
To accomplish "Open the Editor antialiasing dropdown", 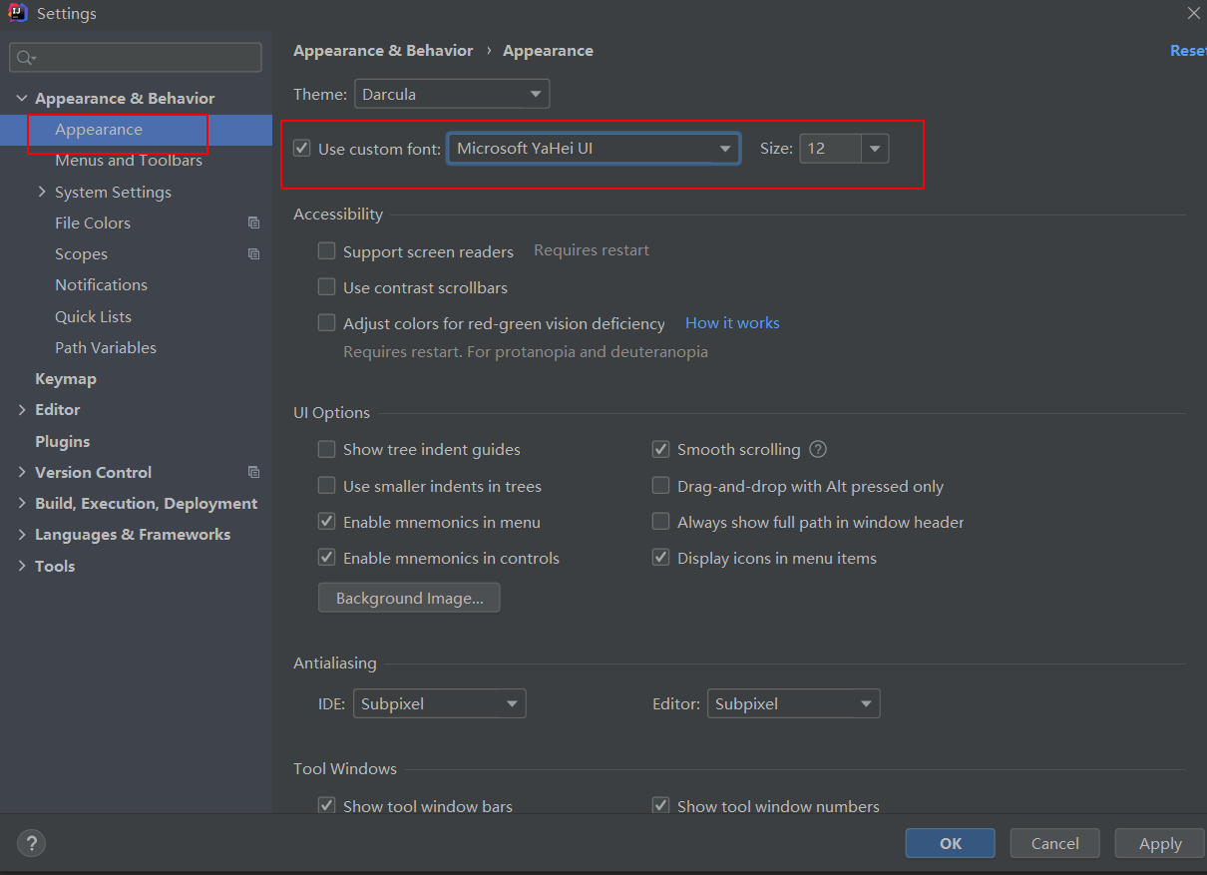I will click(x=794, y=703).
